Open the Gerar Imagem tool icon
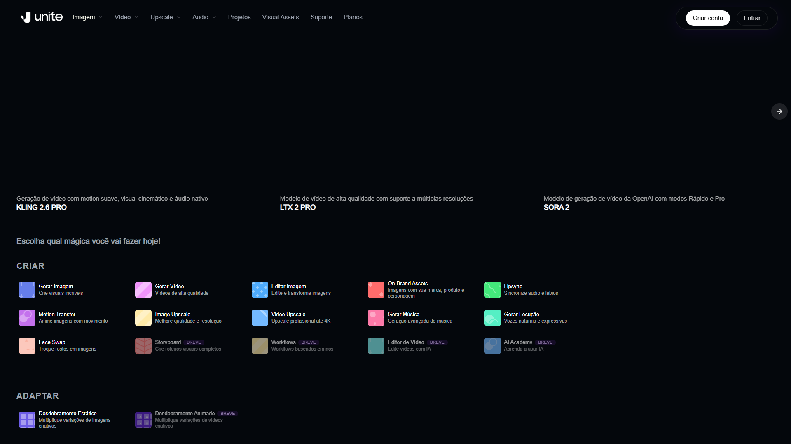791x444 pixels. (x=27, y=290)
